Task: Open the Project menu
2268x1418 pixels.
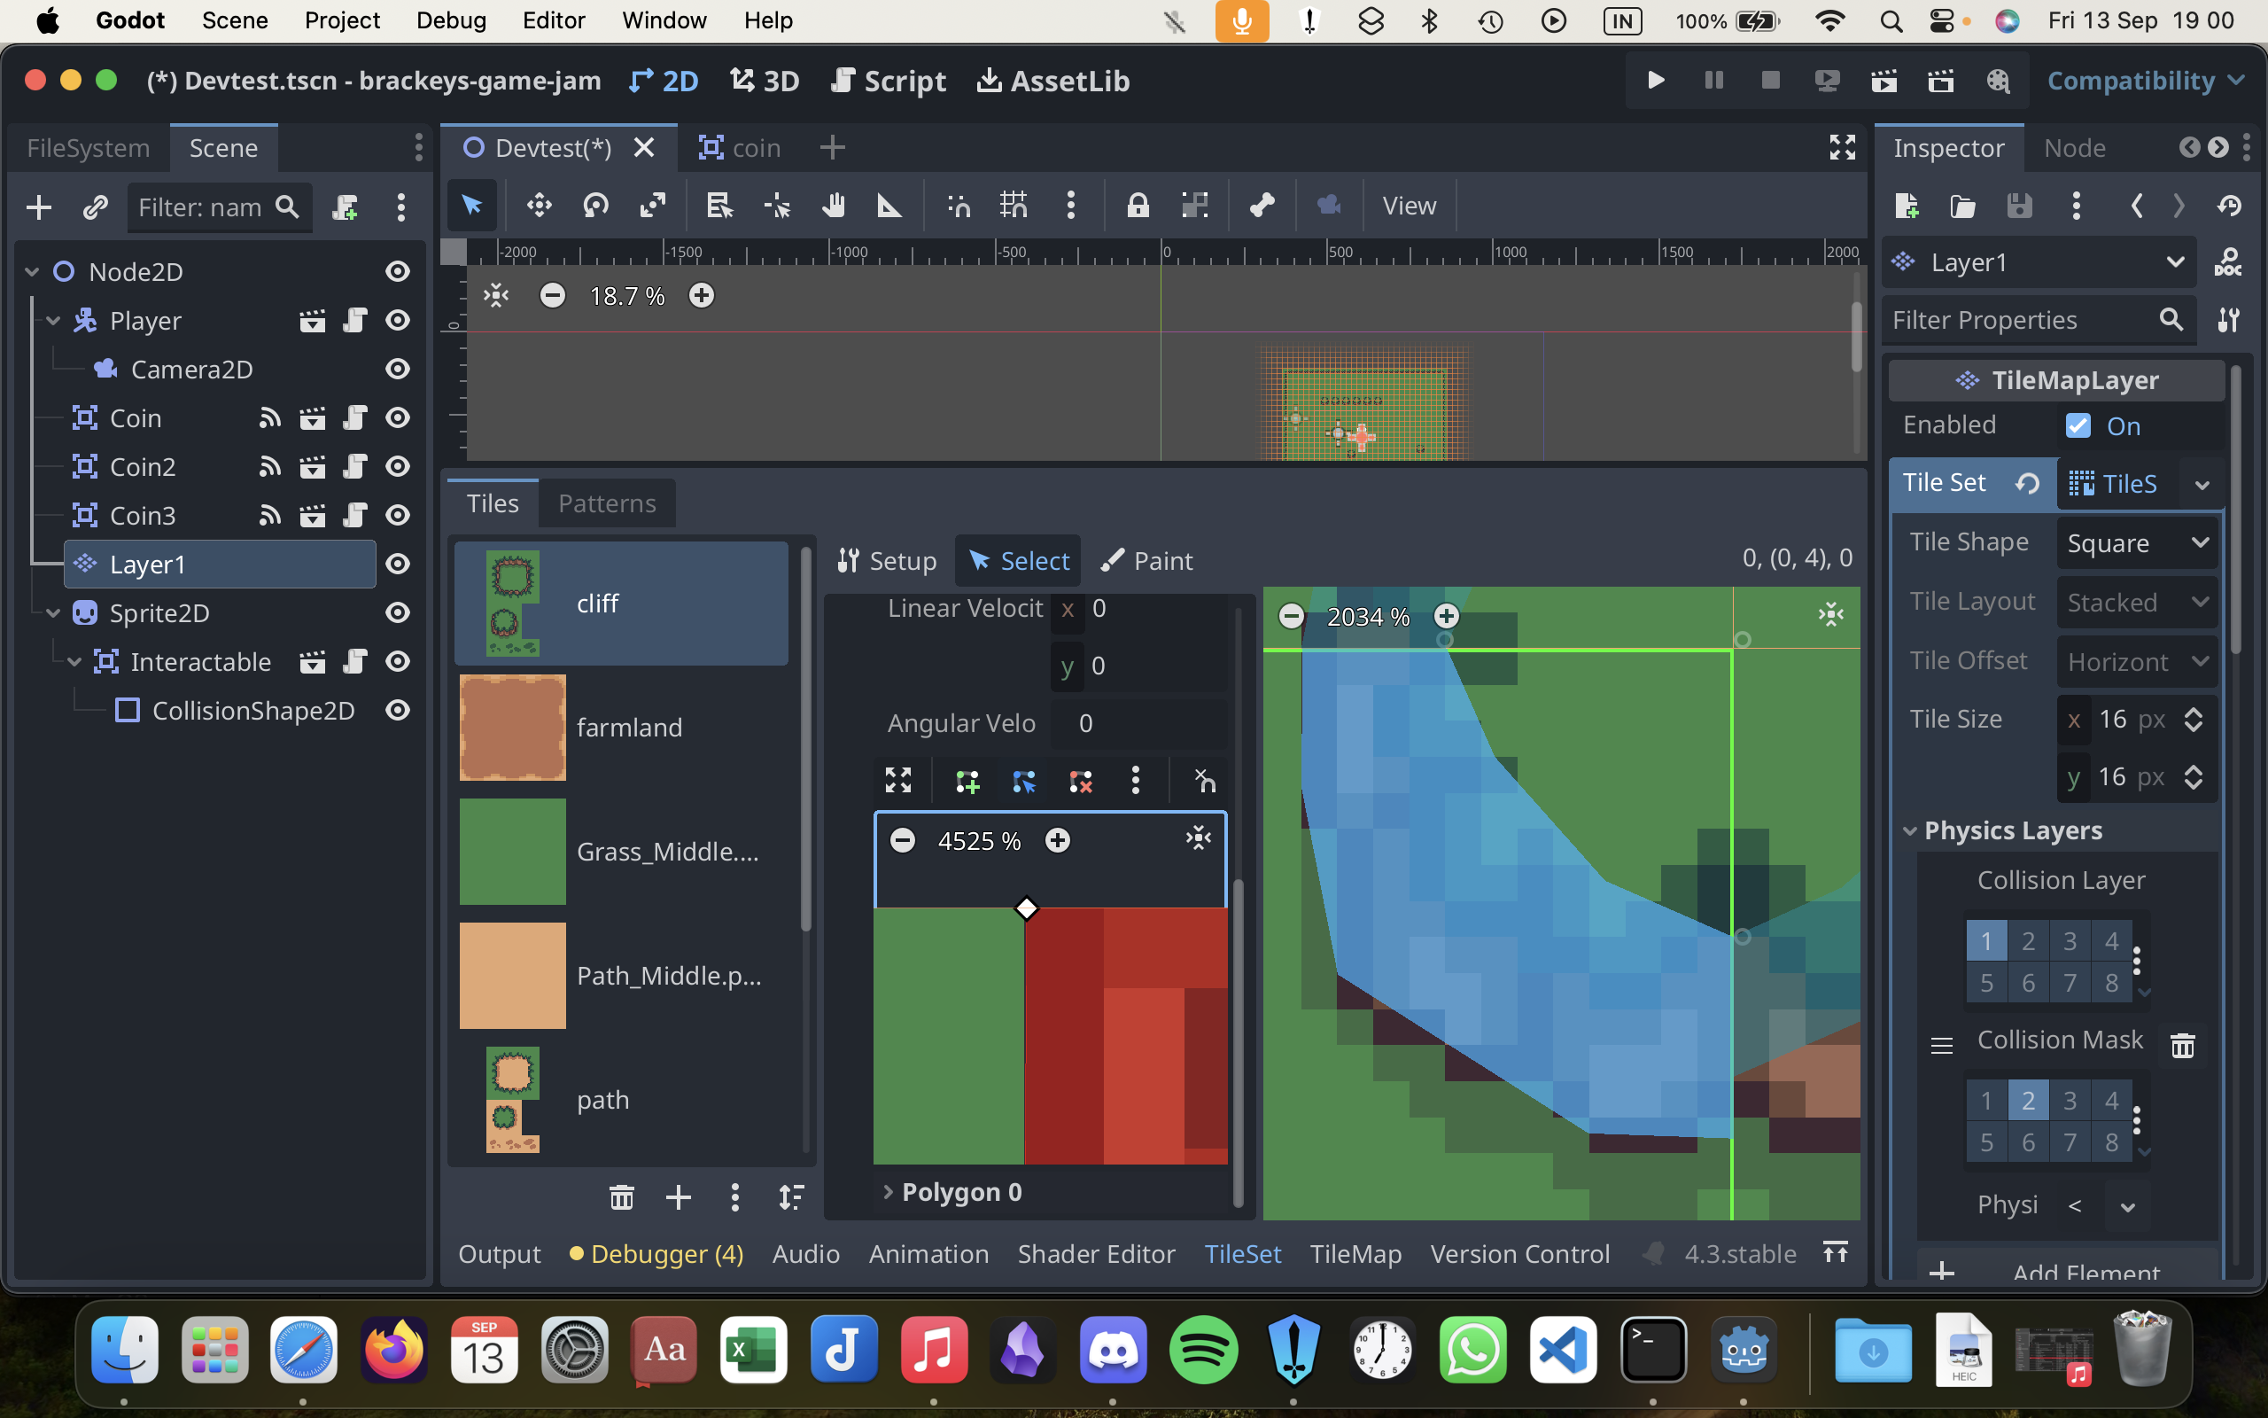Action: click(342, 20)
